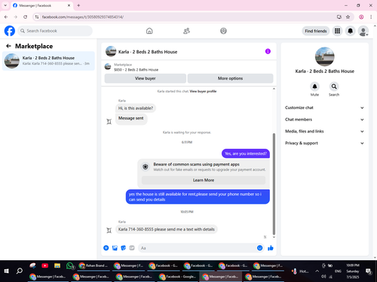Open the Facebook menu grid icon
The height and width of the screenshot is (282, 377).
(x=337, y=31)
